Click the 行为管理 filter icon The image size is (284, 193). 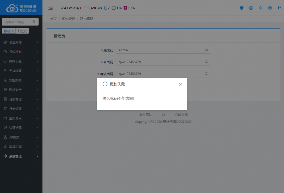[x=5, y=109]
